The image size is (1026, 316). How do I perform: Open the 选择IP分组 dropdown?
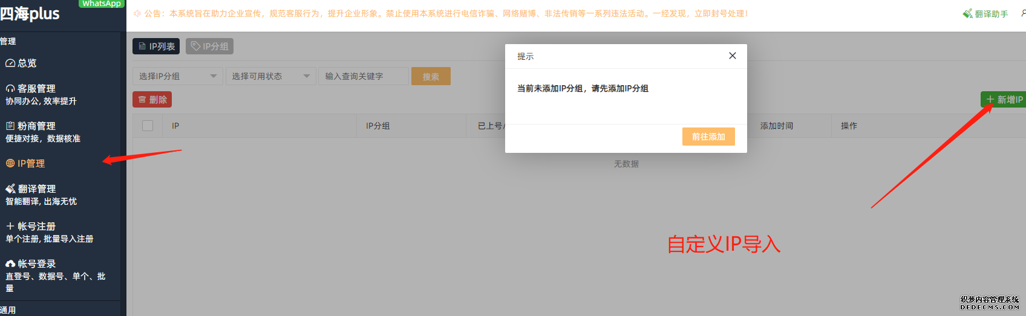click(x=178, y=76)
